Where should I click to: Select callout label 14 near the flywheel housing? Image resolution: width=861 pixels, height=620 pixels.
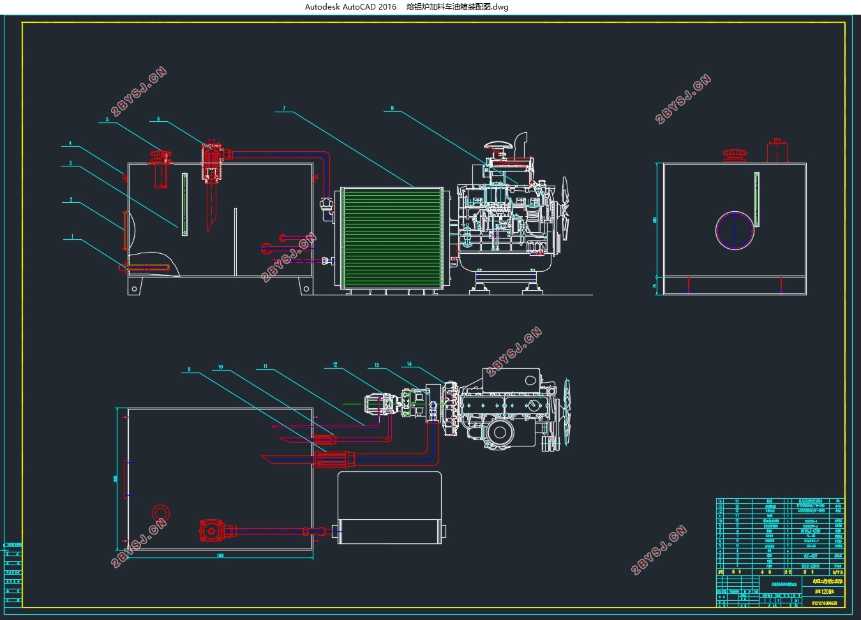(409, 364)
